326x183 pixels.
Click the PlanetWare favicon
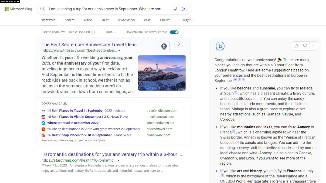(x=43, y=135)
